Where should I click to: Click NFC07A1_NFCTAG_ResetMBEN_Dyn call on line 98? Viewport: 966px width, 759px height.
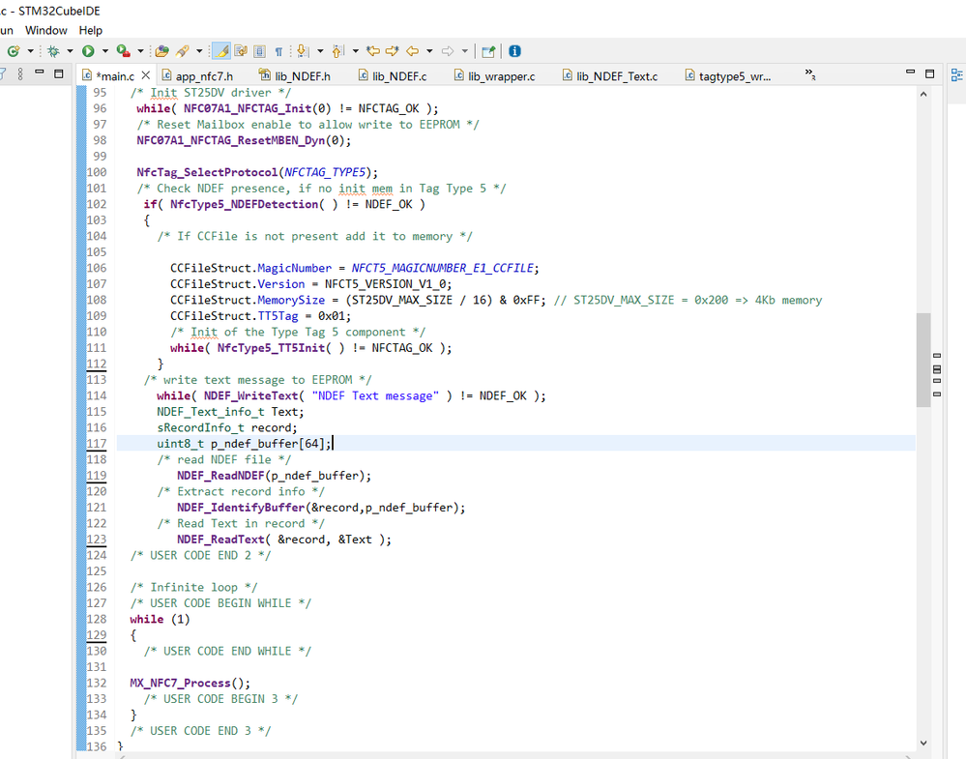click(231, 140)
